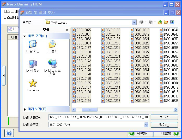
Task: Click the 뒤로(B) back button in Nero
Action: click(140, 134)
